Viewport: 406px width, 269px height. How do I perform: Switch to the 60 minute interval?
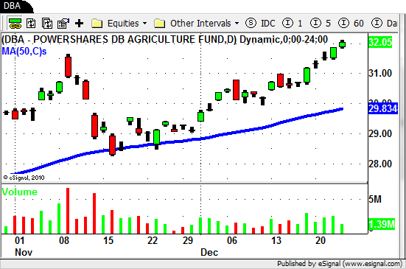351,24
